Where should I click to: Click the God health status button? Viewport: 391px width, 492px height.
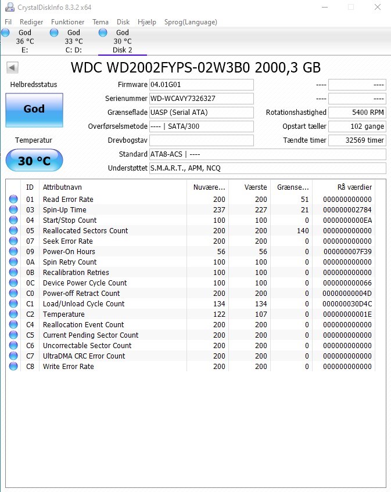tap(34, 109)
